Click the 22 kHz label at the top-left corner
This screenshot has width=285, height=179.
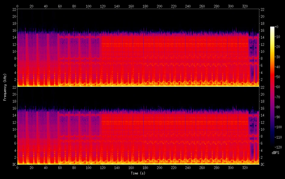coord(14,9)
